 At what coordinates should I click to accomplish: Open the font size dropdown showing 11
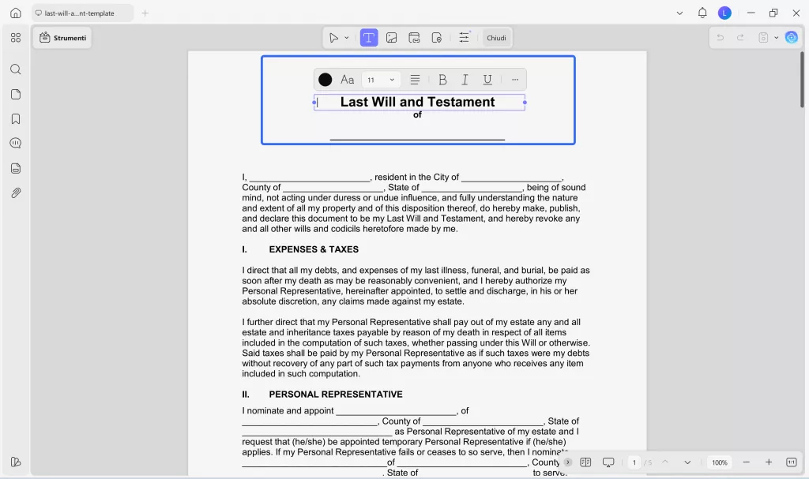(x=379, y=79)
